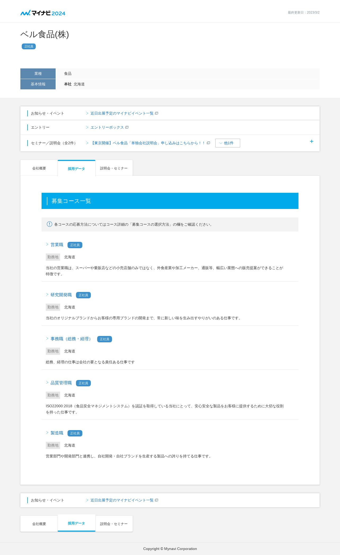Image resolution: width=340 pixels, height=555 pixels.
Task: Click the external-window icon beside the bottom events link
Action: pyautogui.click(x=156, y=500)
